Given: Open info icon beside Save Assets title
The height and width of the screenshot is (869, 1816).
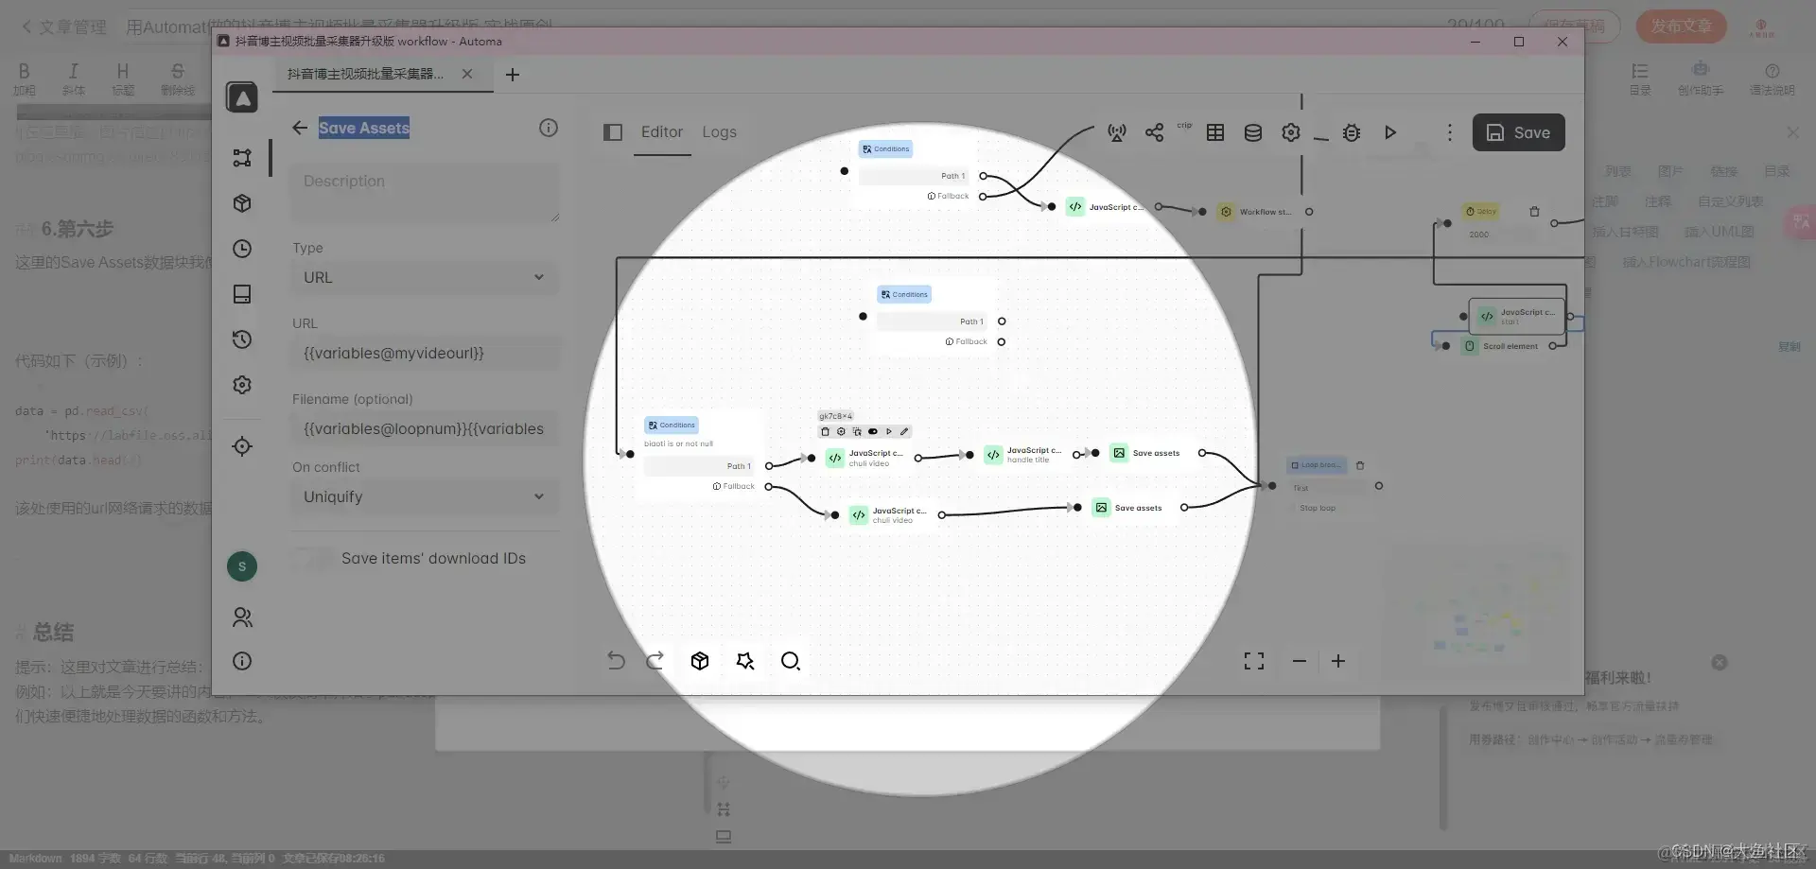Looking at the screenshot, I should [x=549, y=128].
